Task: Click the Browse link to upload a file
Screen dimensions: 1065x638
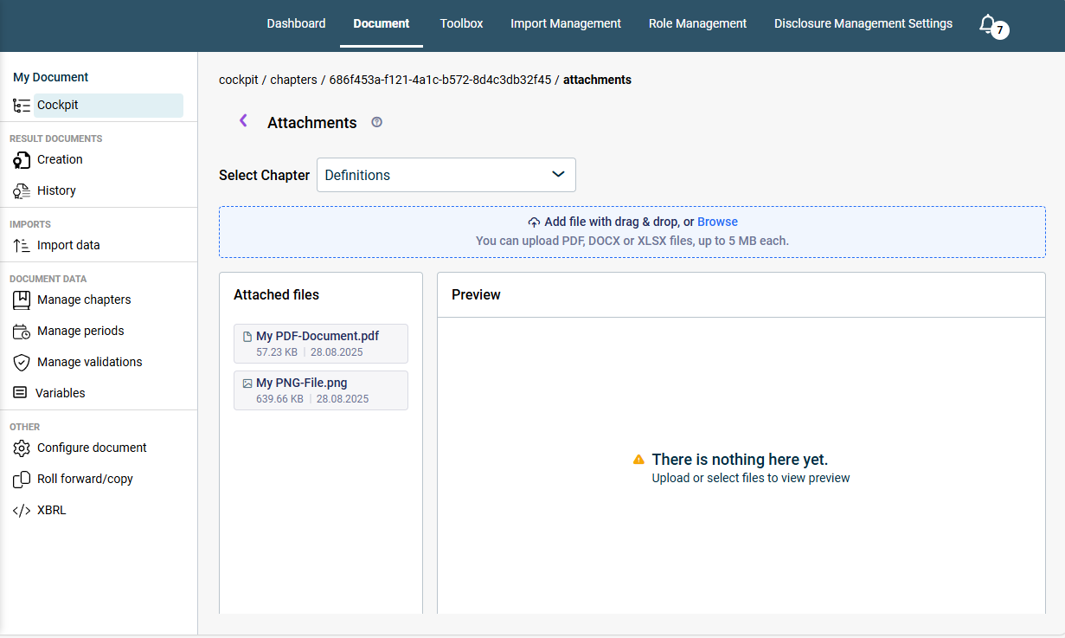Action: (x=717, y=222)
